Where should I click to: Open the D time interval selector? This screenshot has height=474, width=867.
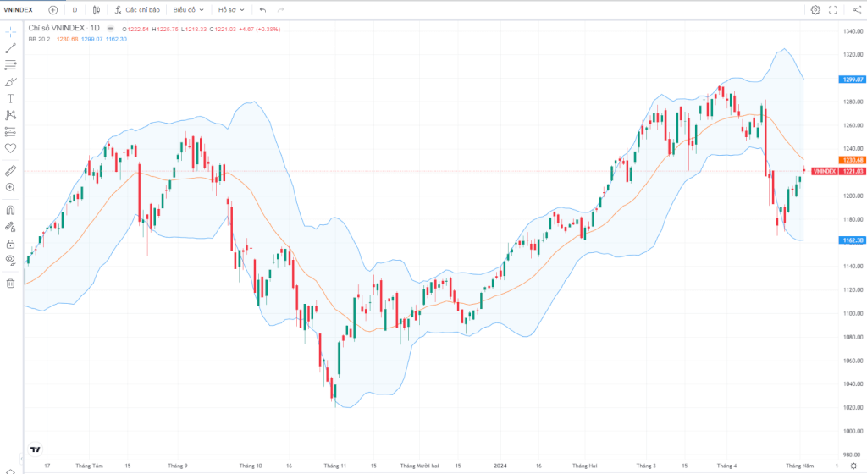[x=75, y=10]
